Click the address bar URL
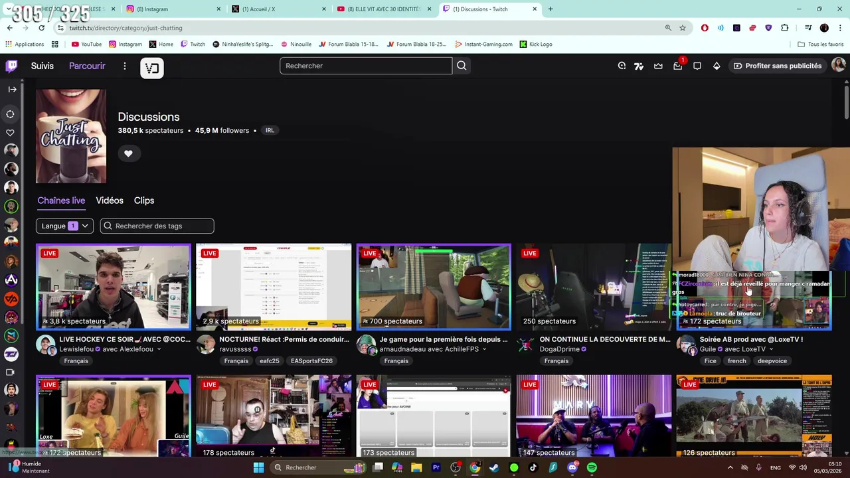Screen dimensions: 850x478 [x=126, y=28]
